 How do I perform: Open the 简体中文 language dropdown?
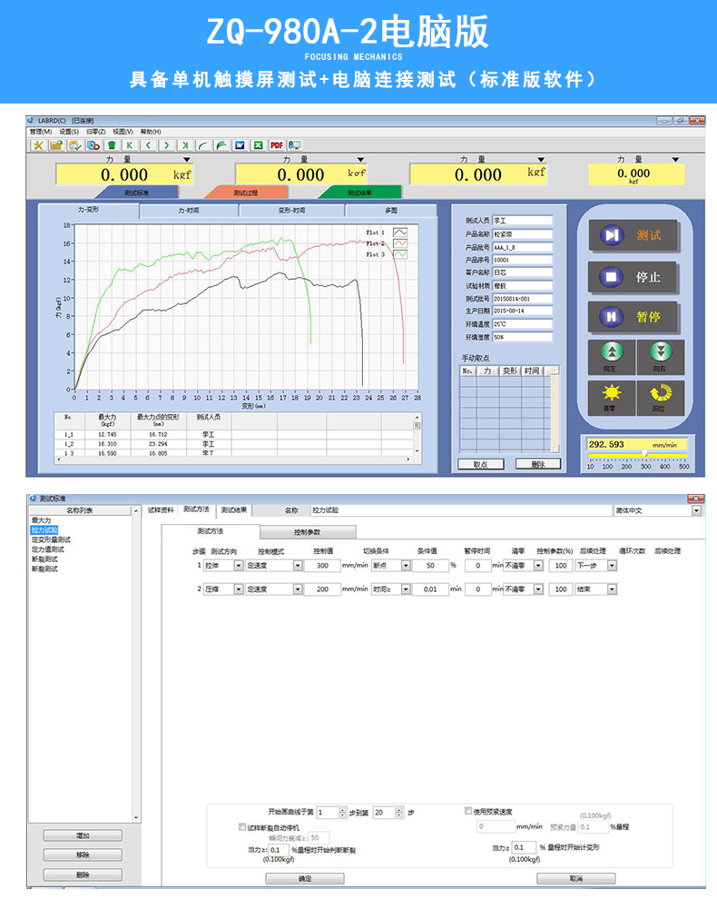pos(696,511)
